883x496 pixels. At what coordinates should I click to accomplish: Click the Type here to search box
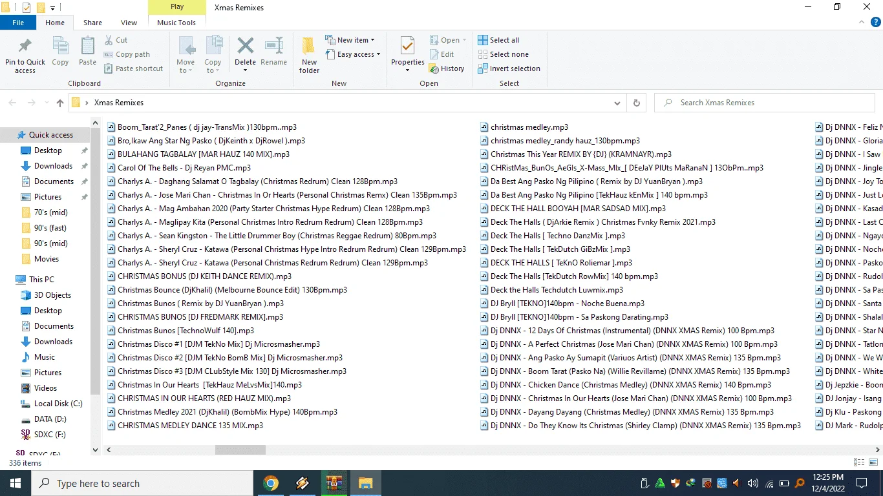(142, 483)
